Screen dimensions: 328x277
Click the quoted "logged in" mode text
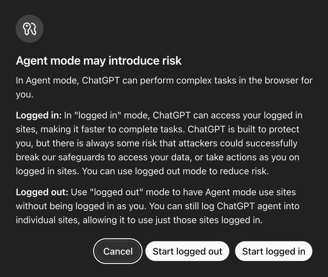pos(99,116)
